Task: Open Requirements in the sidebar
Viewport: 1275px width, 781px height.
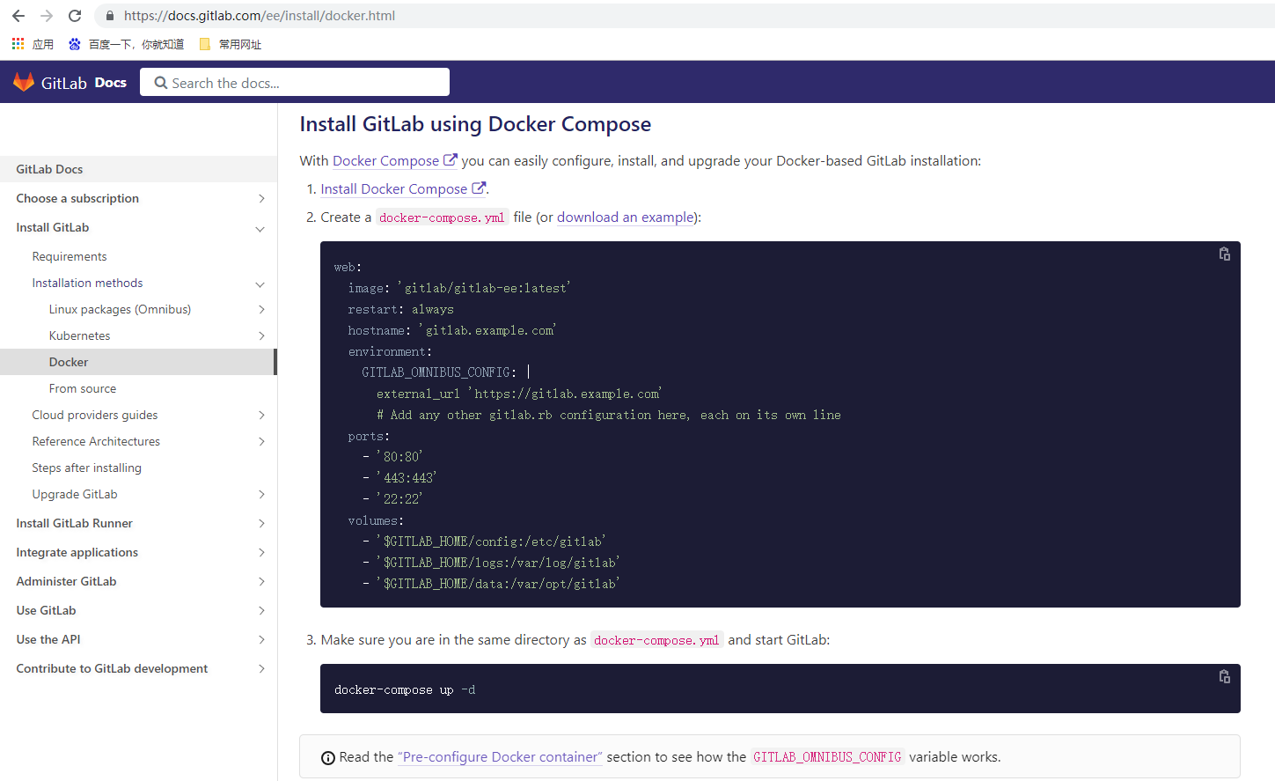Action: coord(70,256)
